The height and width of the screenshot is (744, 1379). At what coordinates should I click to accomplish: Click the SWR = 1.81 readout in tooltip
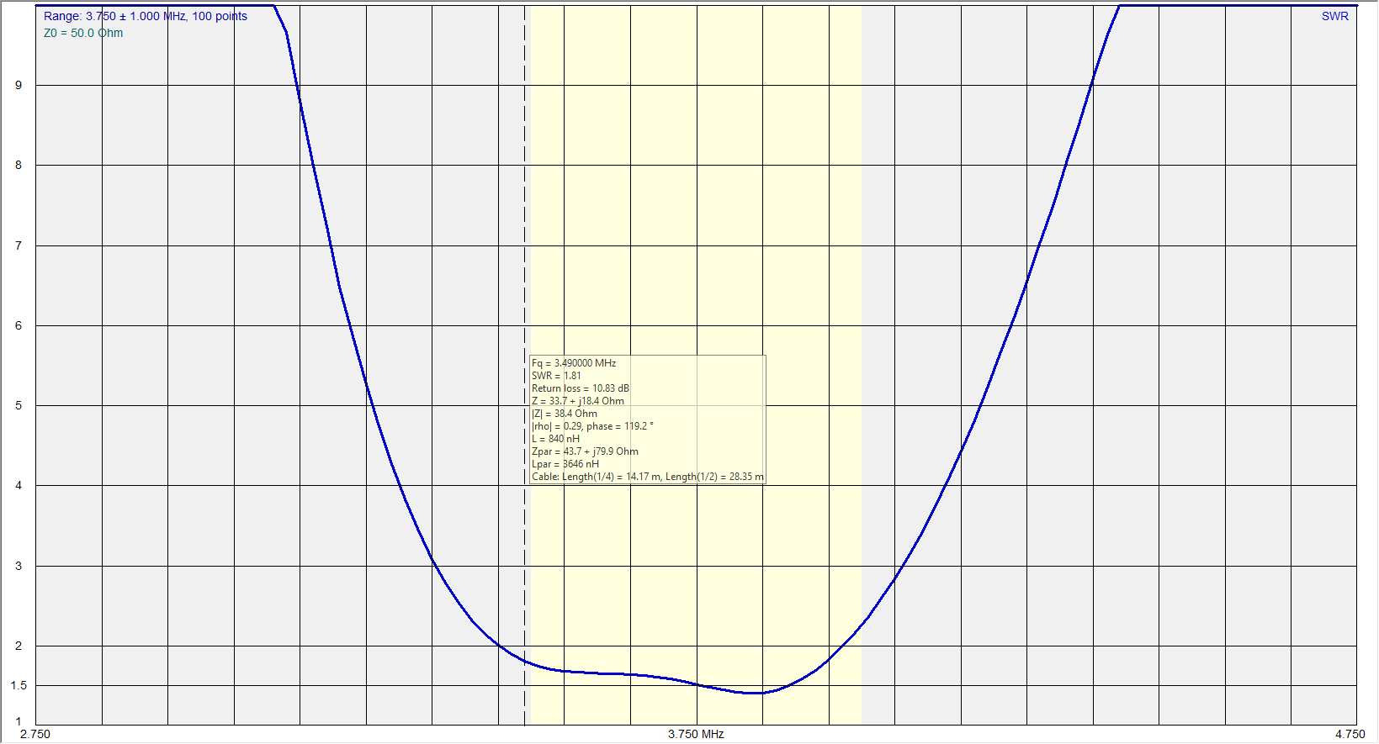556,376
